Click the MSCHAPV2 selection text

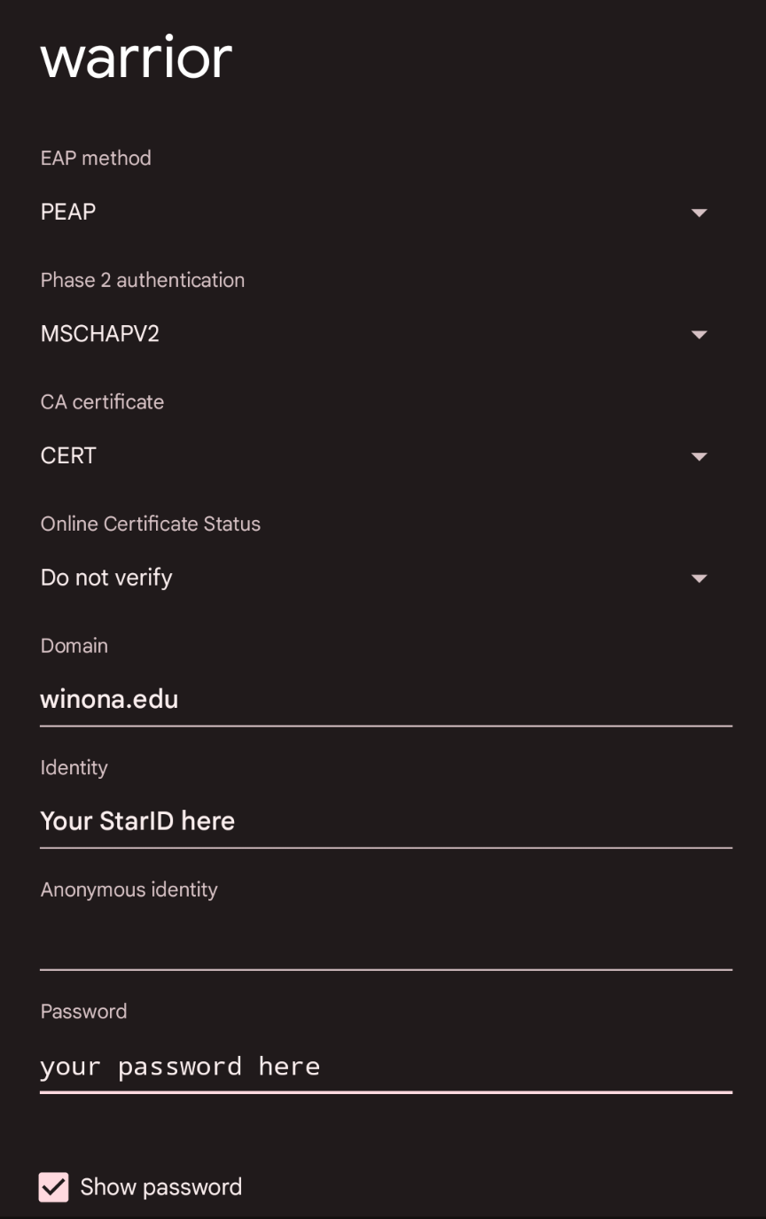[x=100, y=334]
